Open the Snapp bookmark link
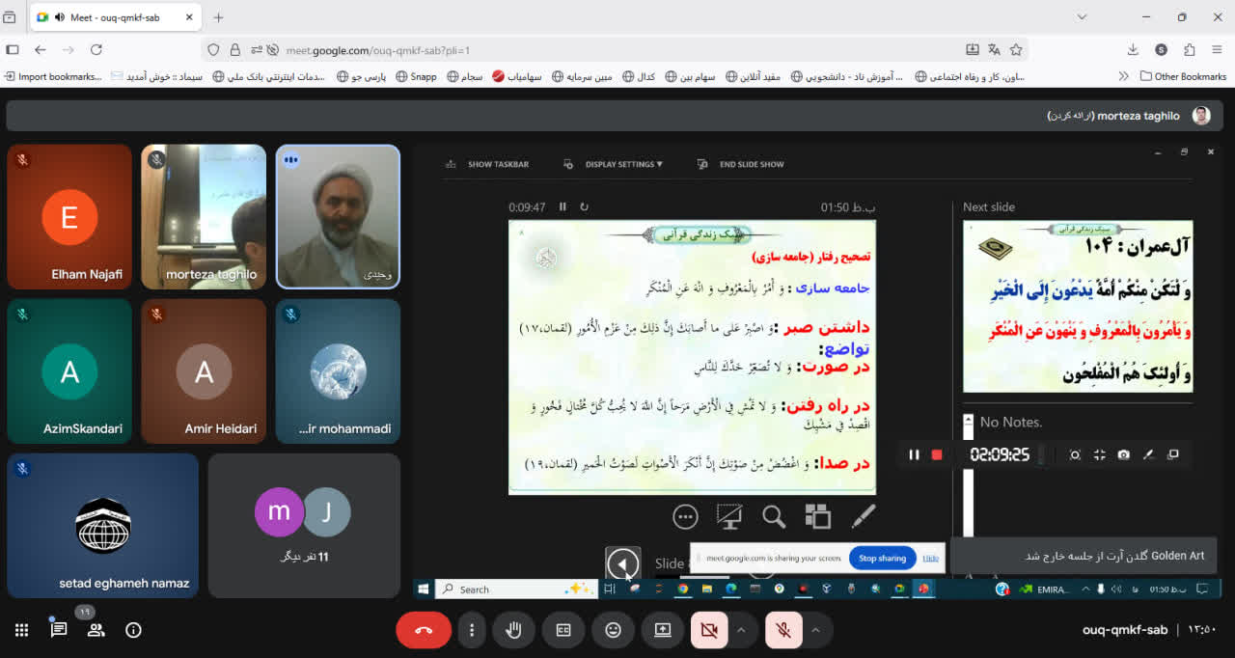Image resolution: width=1235 pixels, height=658 pixels. point(416,76)
